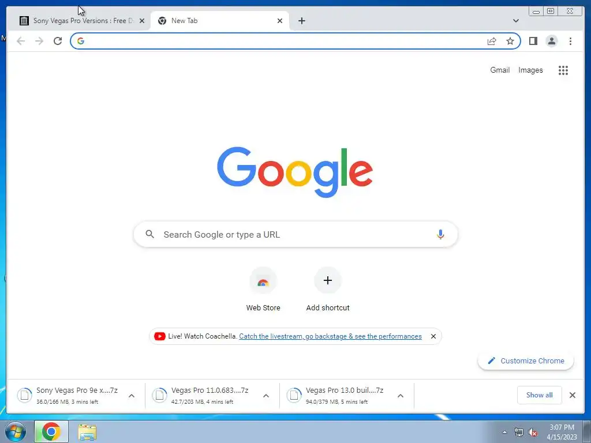
Task: Show hidden system tray icons
Action: point(504,433)
